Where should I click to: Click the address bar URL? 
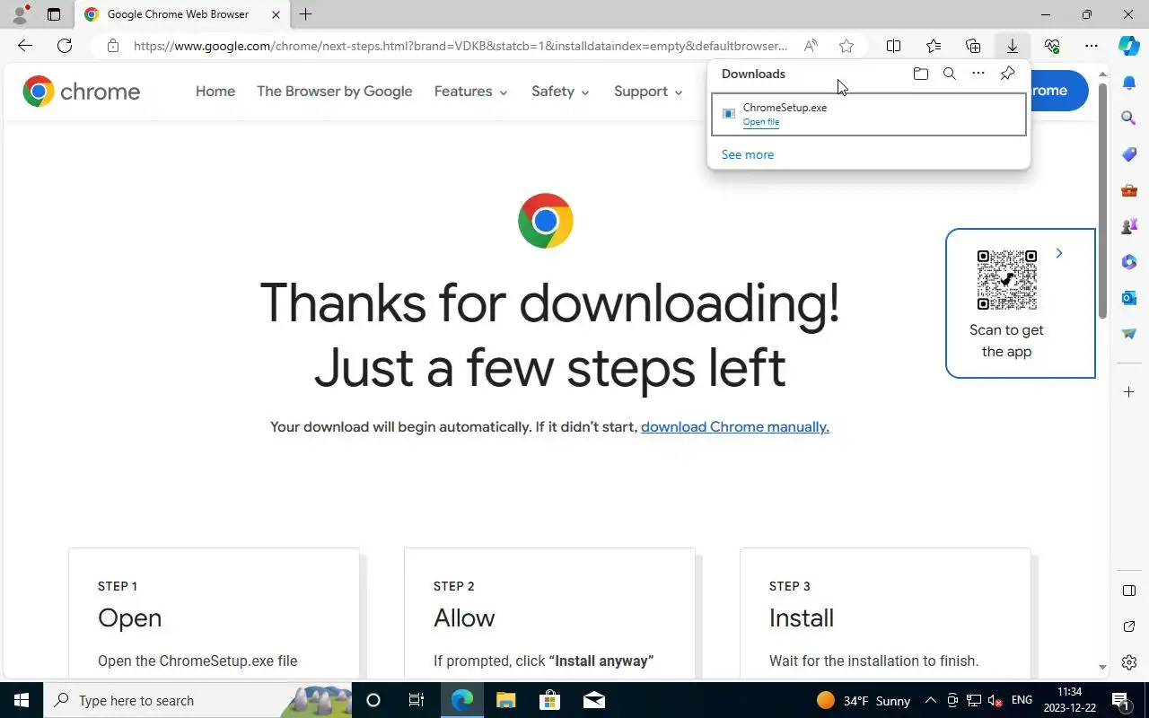(460, 46)
